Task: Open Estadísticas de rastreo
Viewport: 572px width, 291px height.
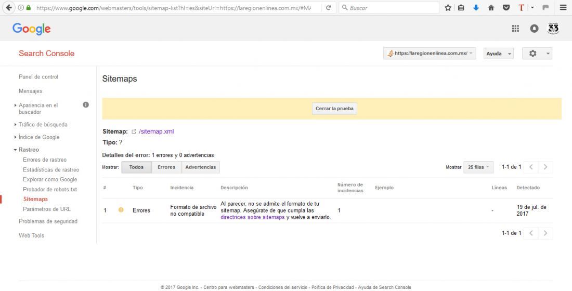Action: [51, 169]
